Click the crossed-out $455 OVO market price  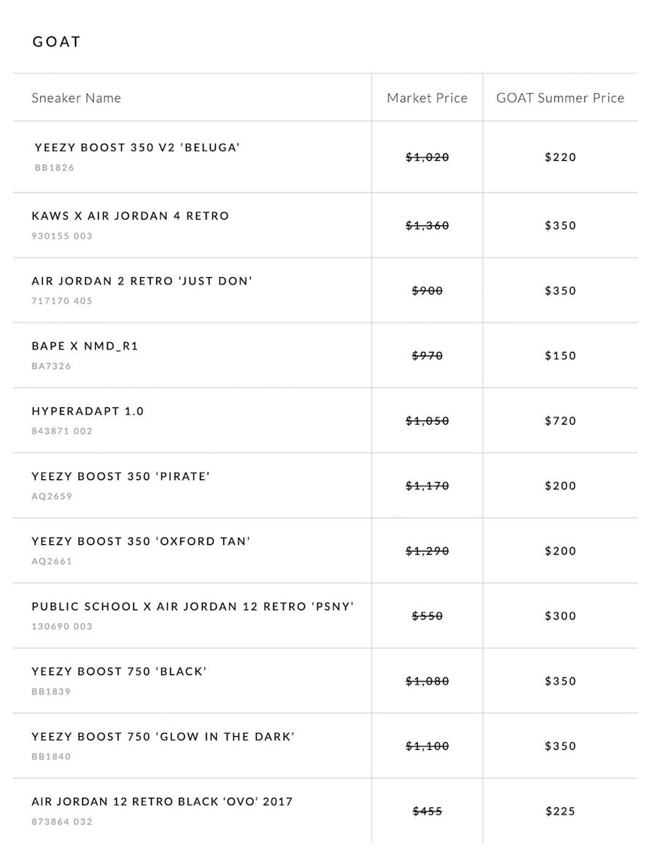(427, 811)
